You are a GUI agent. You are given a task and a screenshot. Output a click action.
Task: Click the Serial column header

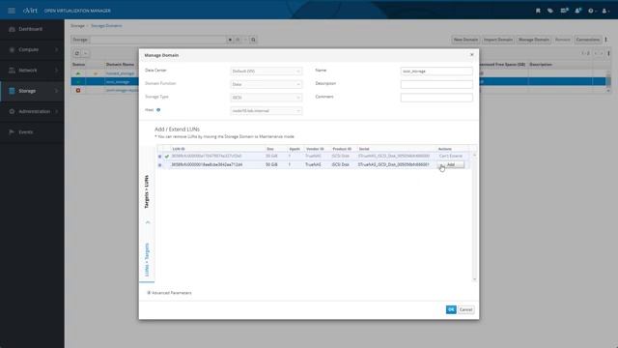point(364,149)
